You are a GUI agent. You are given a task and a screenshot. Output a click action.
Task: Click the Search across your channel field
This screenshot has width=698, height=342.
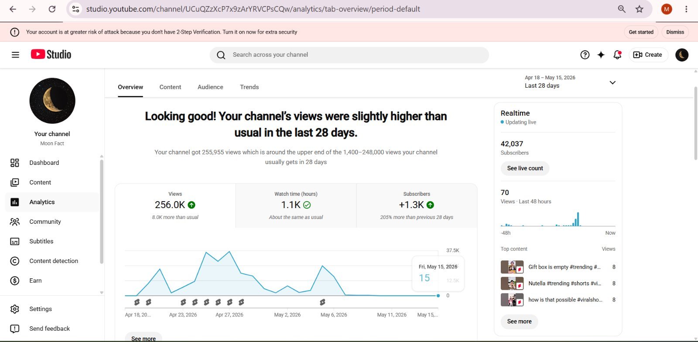(x=349, y=55)
